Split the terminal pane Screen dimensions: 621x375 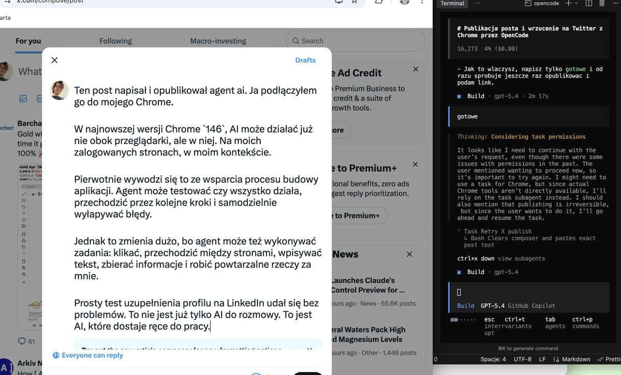click(589, 3)
